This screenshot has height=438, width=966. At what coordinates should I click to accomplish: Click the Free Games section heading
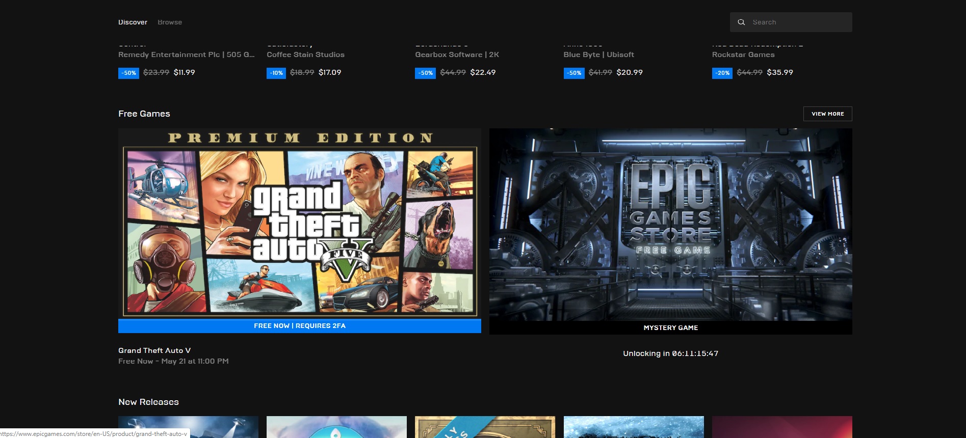tap(144, 114)
